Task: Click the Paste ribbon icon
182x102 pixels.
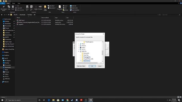Action: (13, 8)
